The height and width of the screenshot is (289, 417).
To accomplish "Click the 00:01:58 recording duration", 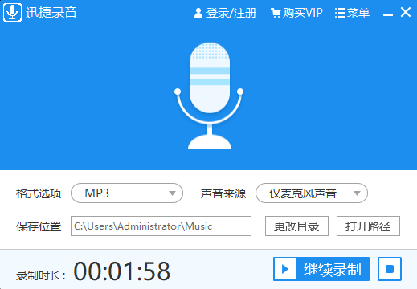I will (x=122, y=271).
